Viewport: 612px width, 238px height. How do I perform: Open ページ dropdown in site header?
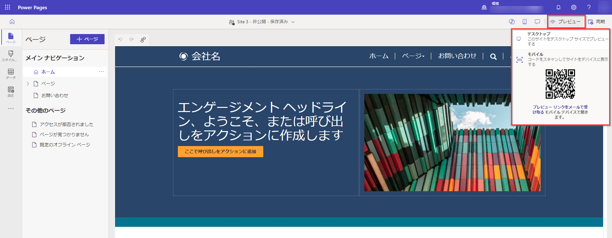[413, 56]
